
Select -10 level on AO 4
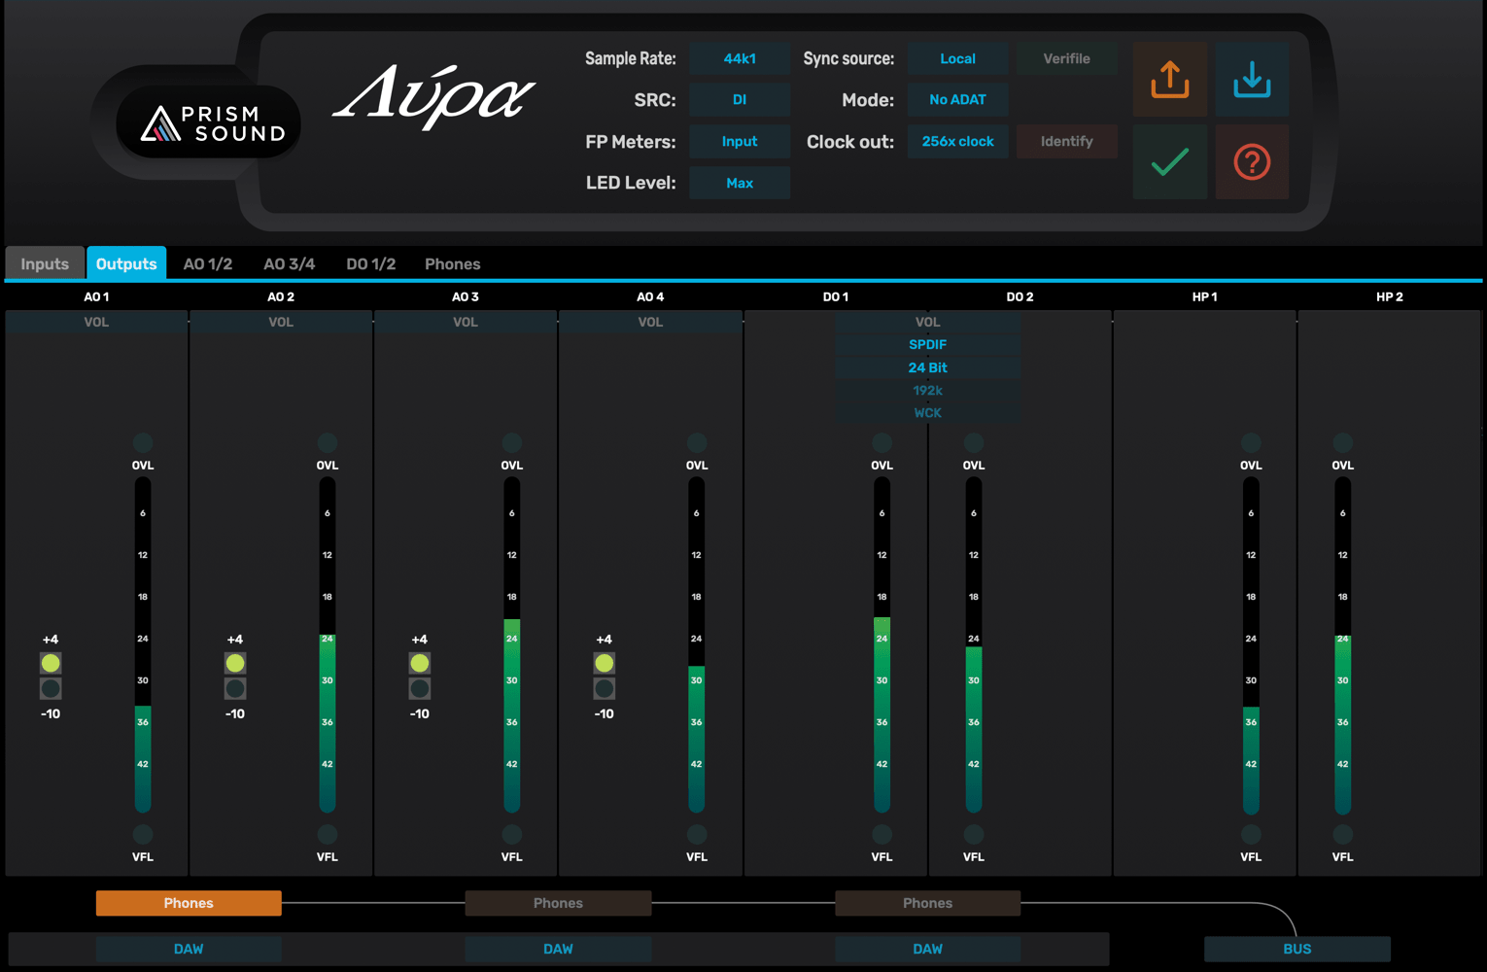coord(604,689)
